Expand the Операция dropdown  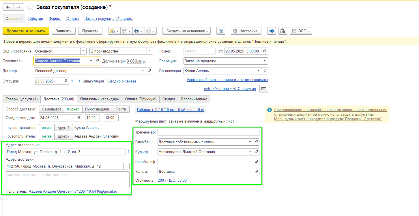click(265, 61)
